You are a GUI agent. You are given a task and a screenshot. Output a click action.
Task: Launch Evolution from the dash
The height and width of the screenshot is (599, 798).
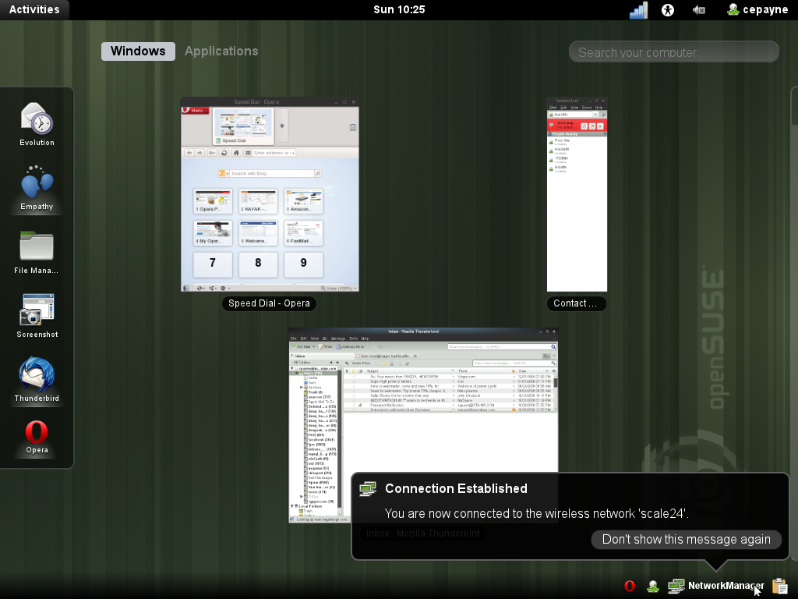pos(37,120)
